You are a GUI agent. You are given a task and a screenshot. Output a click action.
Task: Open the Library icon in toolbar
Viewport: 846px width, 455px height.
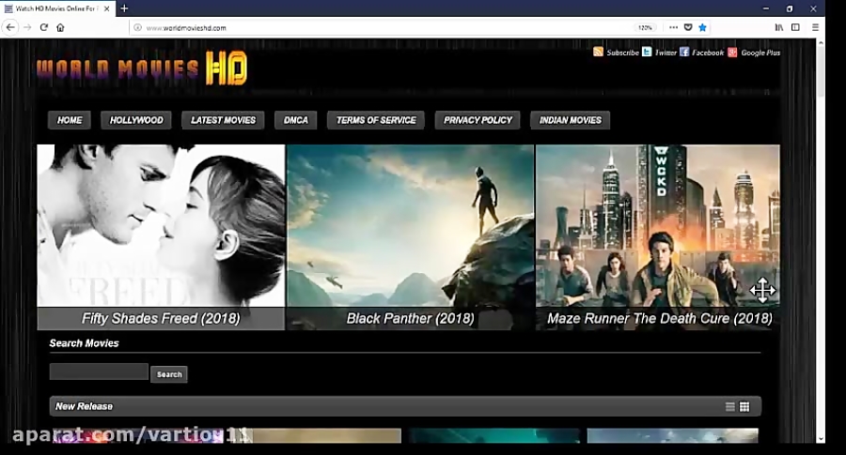click(779, 27)
